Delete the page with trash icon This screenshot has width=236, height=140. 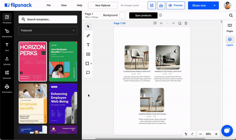[x=186, y=23]
